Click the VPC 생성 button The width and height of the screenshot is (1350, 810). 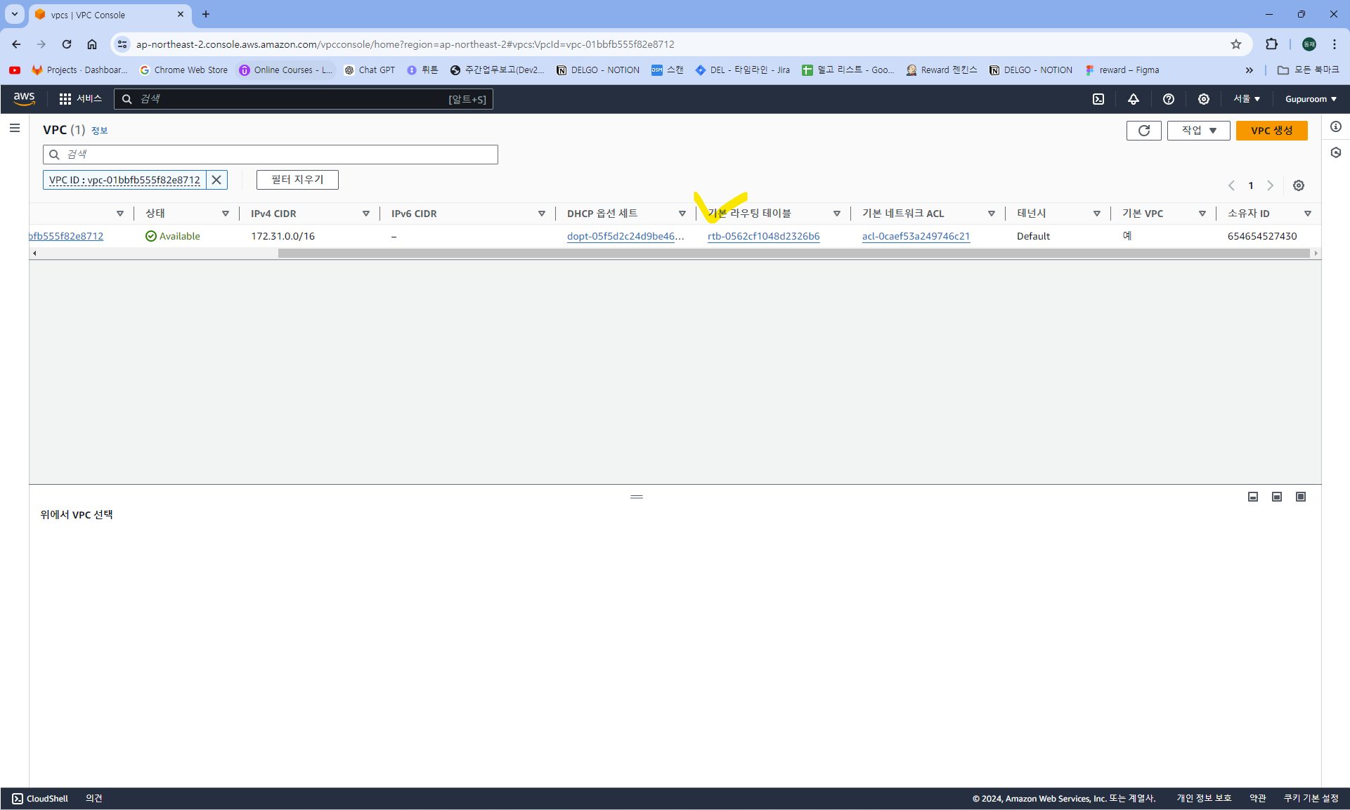[x=1271, y=131]
